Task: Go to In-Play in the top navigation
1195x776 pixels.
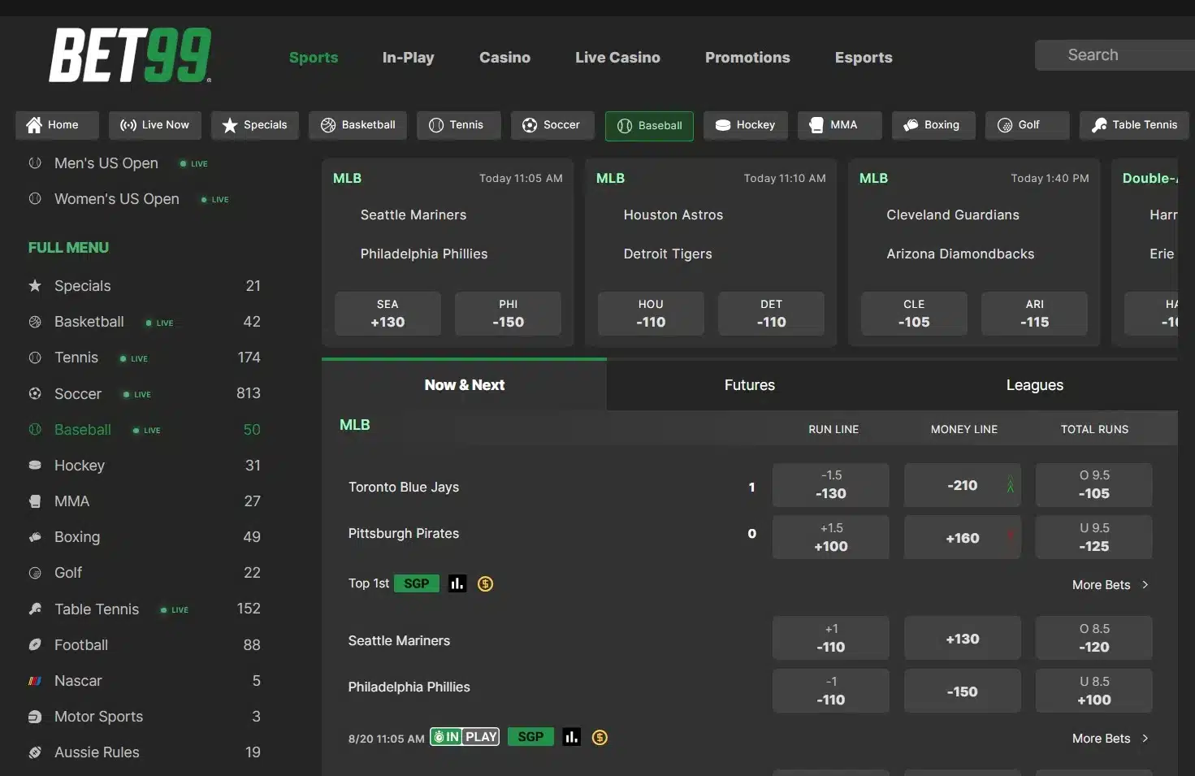Action: coord(409,58)
